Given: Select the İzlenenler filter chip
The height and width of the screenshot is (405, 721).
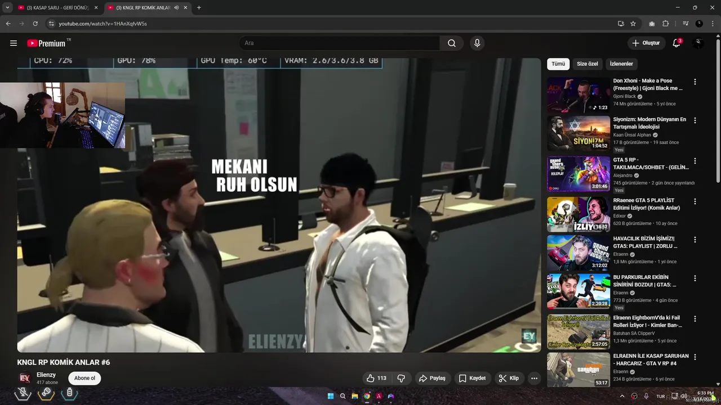Looking at the screenshot, I should click(621, 64).
